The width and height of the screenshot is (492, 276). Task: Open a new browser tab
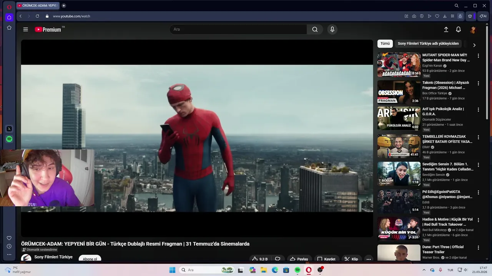pos(64,6)
